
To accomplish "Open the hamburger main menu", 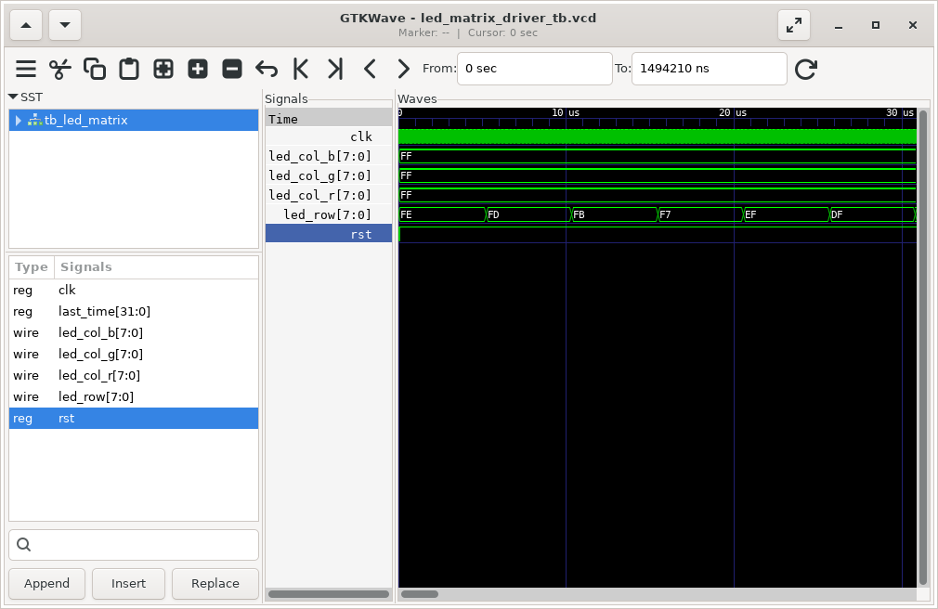I will [26, 69].
